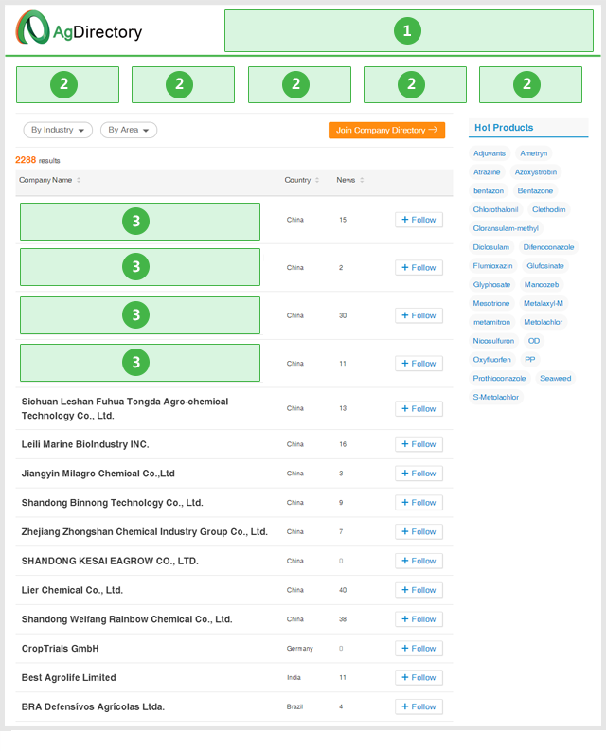
Task: Select the Metolachlor tag
Action: [x=544, y=322]
